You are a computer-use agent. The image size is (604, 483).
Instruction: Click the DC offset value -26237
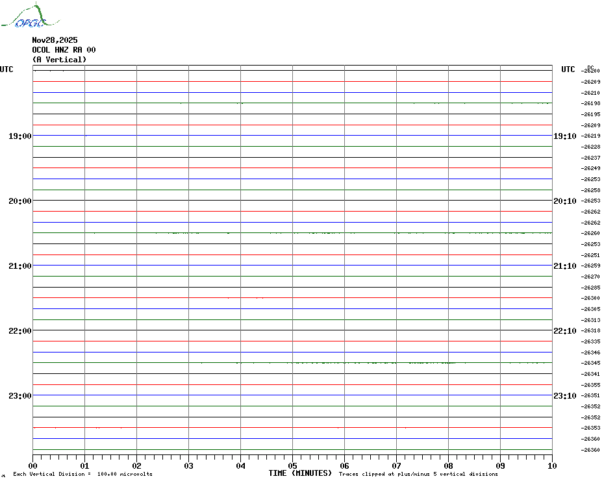[x=591, y=158]
